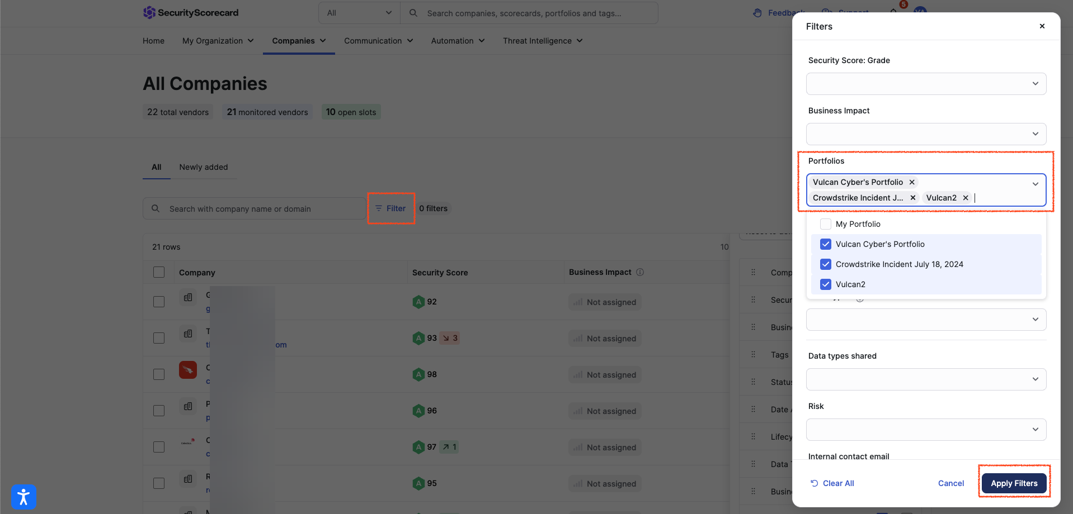Click the company name or domain search field

[x=263, y=209]
